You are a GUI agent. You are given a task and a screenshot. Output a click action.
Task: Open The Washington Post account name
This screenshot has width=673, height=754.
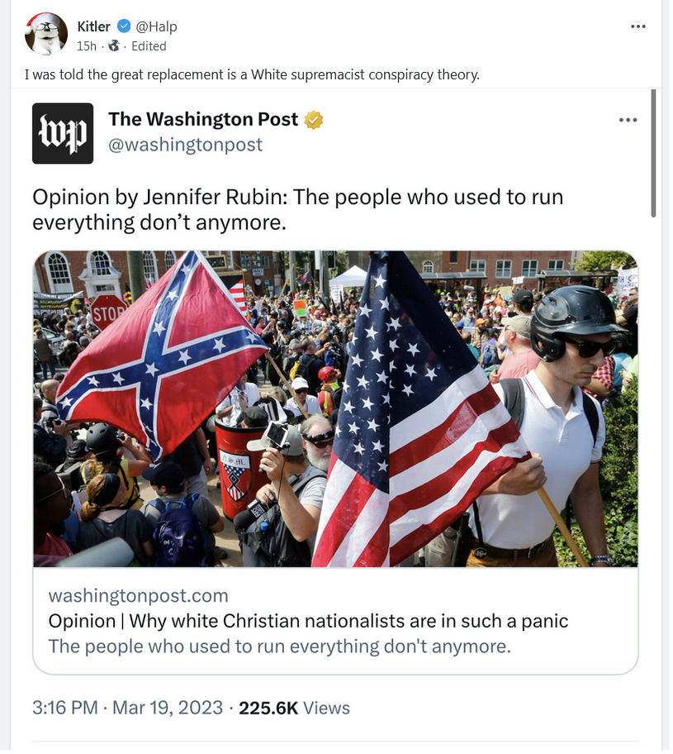click(x=203, y=119)
